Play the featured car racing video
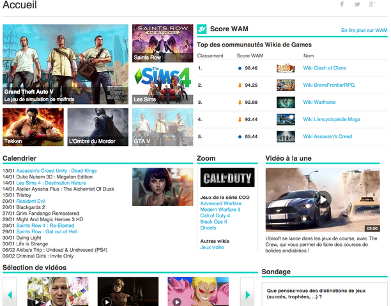Viewport: 391px width, 306px height. [323, 200]
